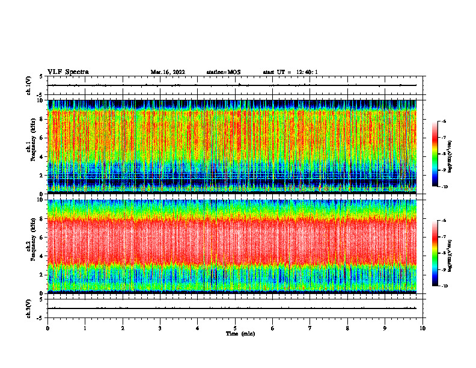
Task: Click the ch.1 colorbar log(PSD) unit label
Action: pos(451,156)
